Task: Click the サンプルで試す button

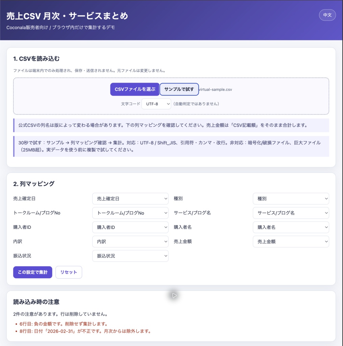Action: (179, 89)
